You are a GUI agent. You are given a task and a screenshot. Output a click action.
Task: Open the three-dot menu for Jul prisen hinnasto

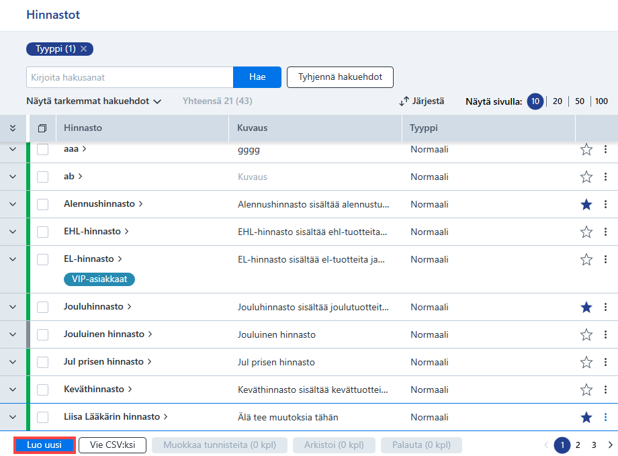pyautogui.click(x=605, y=362)
